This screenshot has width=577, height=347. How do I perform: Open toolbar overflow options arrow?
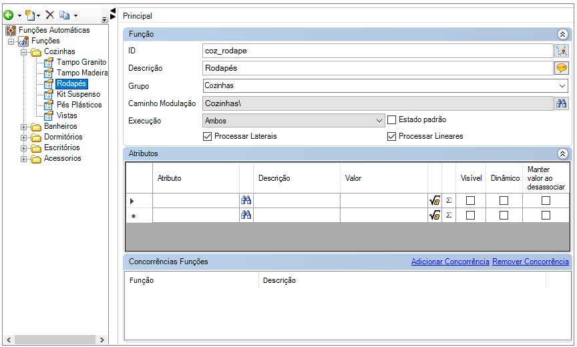pos(104,19)
